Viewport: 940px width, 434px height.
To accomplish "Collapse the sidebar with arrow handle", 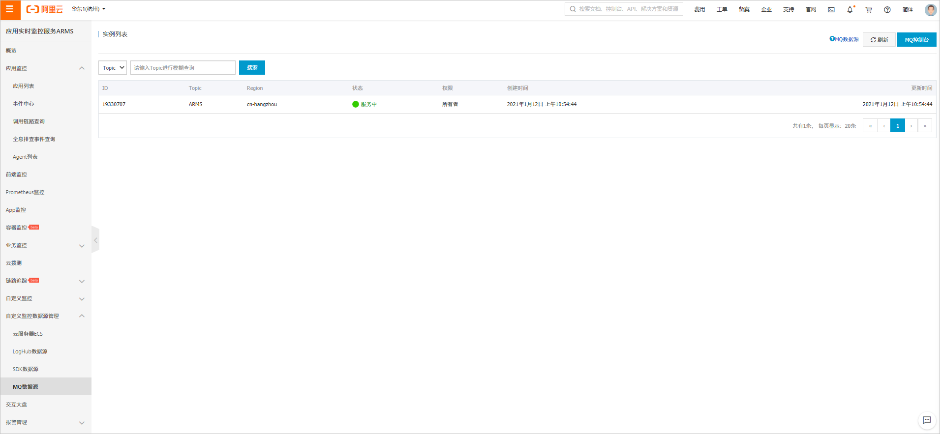I will click(95, 240).
